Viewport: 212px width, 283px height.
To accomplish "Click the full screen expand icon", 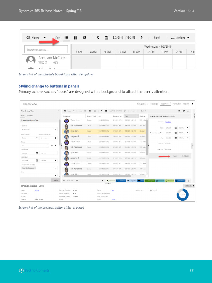I will click(188, 111).
